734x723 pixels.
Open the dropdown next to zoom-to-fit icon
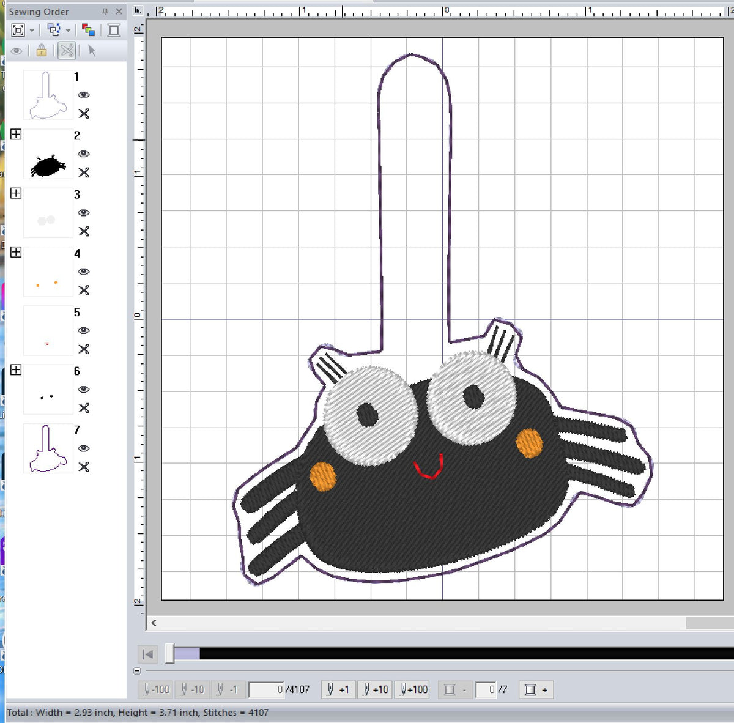click(x=32, y=29)
